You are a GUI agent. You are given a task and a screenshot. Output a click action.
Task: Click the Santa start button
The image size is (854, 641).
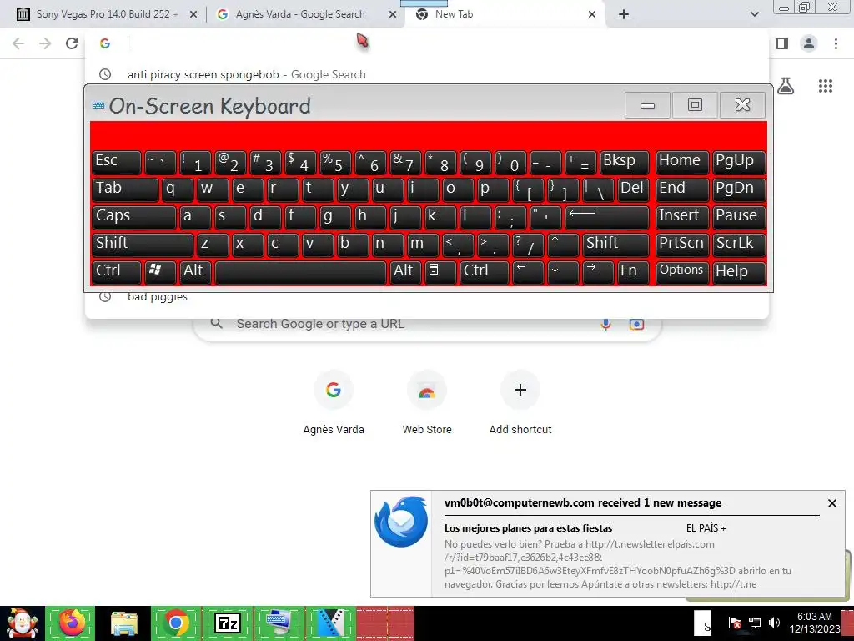(x=22, y=623)
